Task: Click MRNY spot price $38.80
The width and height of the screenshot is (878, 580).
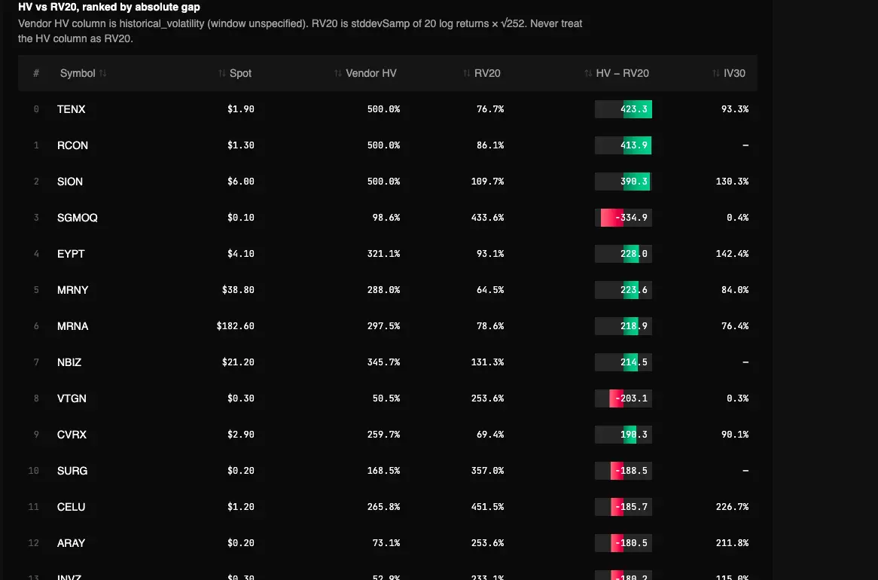Action: tap(238, 290)
